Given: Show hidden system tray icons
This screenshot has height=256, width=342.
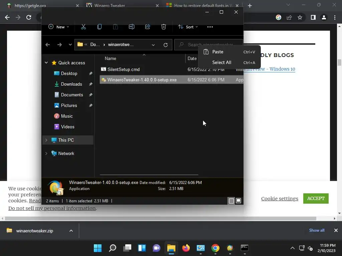Looking at the screenshot, I should click(x=293, y=248).
